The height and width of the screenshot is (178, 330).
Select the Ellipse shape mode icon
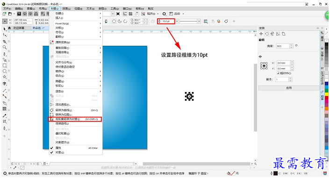[x=114, y=21]
